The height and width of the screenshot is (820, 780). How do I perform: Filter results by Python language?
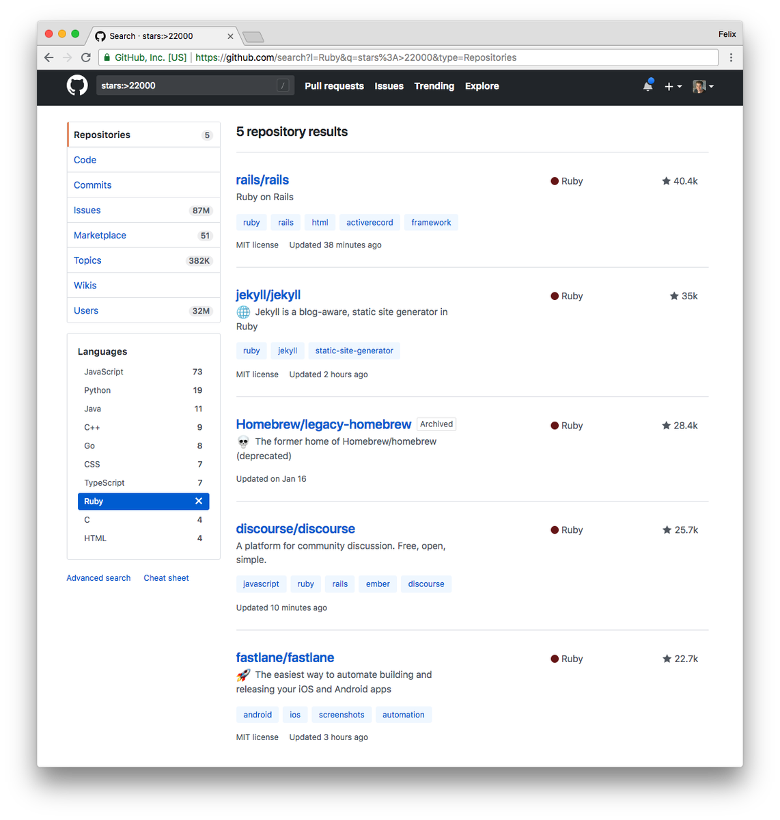(143, 390)
